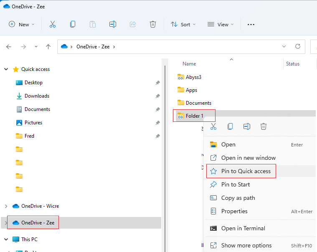The height and width of the screenshot is (252, 317).
Task: Select Pictures in Quick access
Action: [x=33, y=123]
